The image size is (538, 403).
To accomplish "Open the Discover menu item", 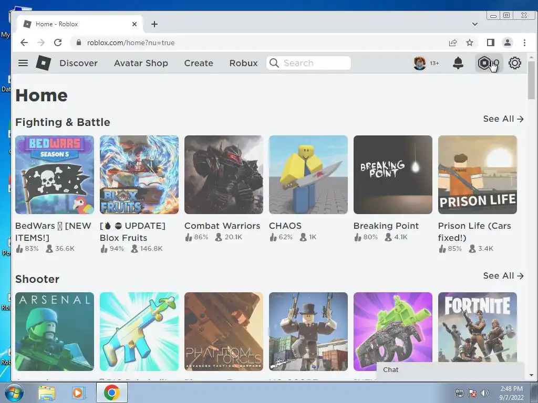I will point(79,63).
